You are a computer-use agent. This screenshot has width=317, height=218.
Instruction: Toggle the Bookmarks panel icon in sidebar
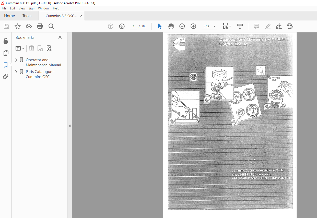click(6, 65)
